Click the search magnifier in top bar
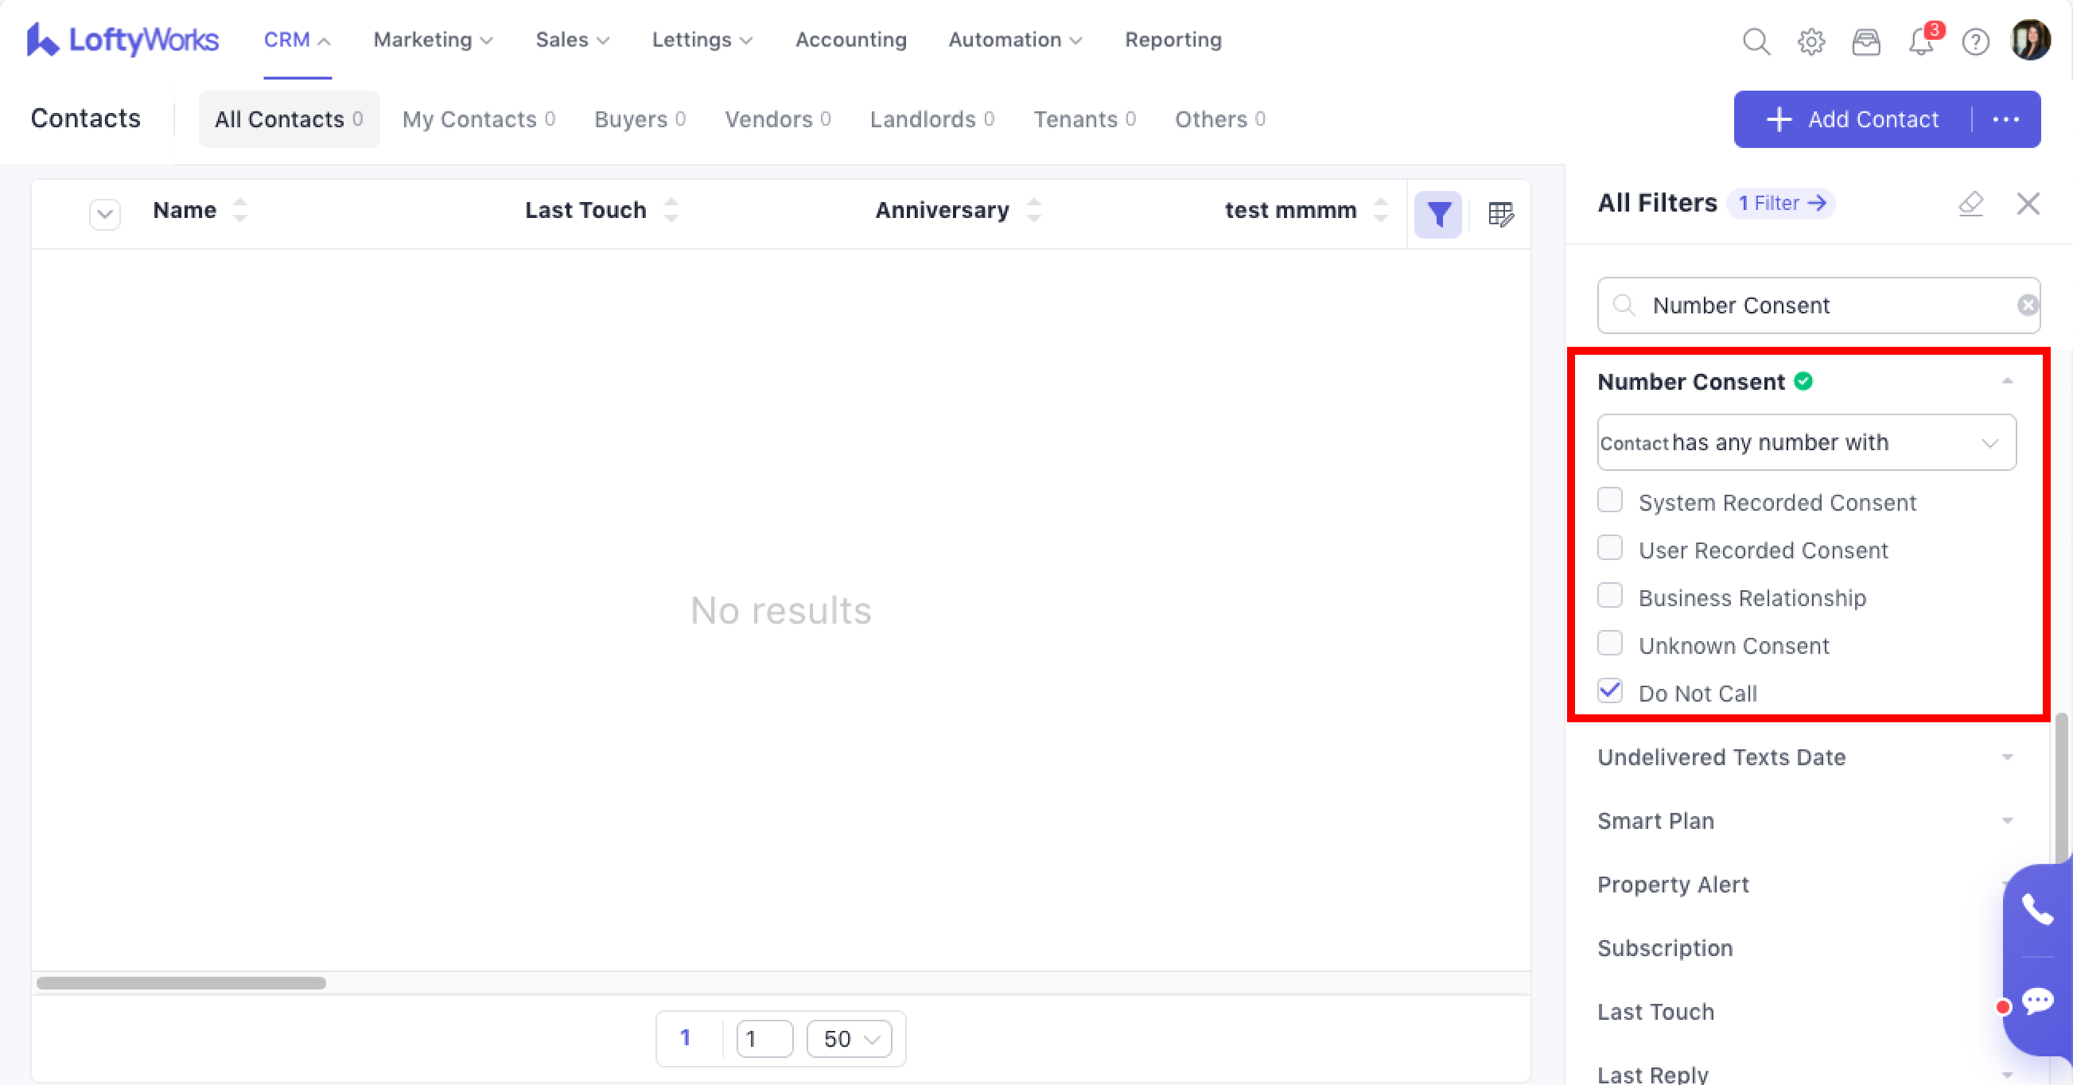The image size is (2073, 1085). point(1756,41)
